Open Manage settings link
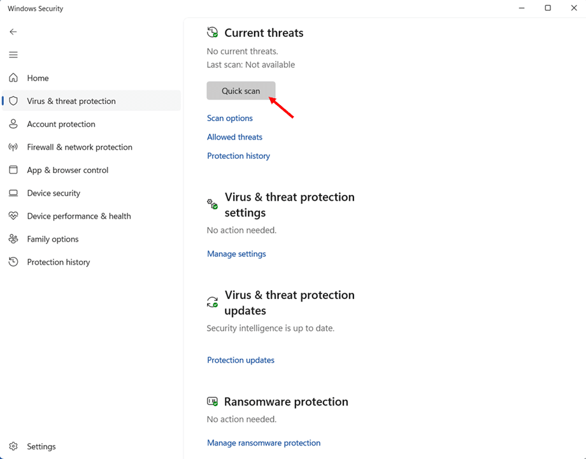 [x=236, y=254]
